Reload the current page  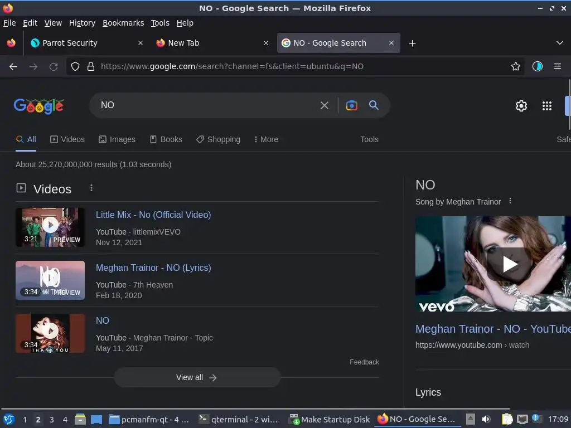coord(54,67)
